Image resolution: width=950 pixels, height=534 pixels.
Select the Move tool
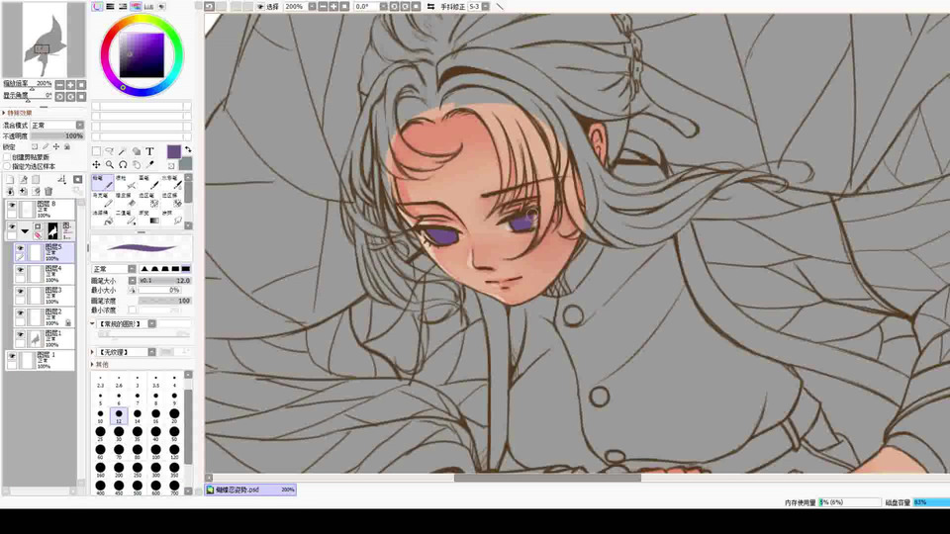coord(96,165)
